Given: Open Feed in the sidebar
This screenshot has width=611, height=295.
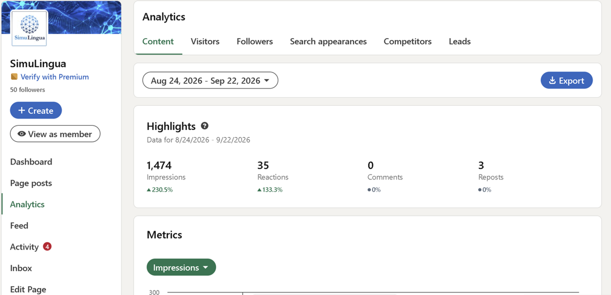Looking at the screenshot, I should click(x=19, y=226).
